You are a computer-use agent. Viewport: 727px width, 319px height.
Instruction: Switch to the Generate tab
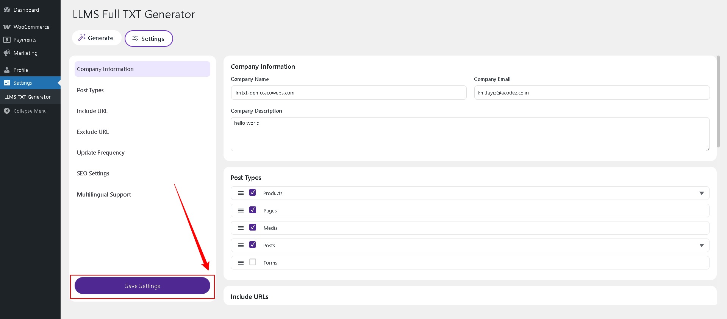point(96,38)
